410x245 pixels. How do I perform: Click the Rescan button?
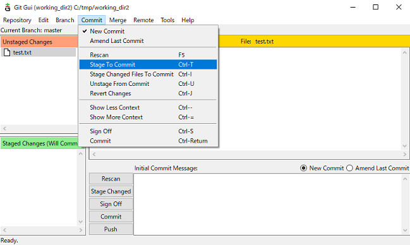[x=111, y=179]
